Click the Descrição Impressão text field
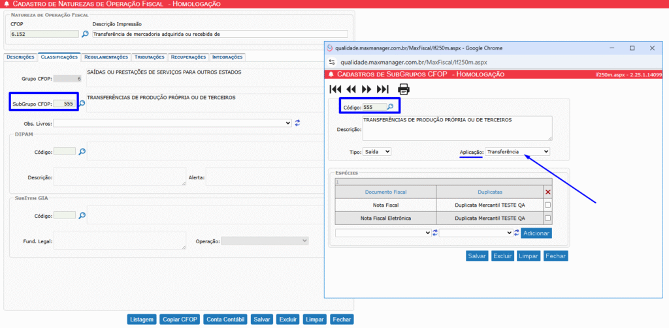This screenshot has width=669, height=328. [220, 34]
